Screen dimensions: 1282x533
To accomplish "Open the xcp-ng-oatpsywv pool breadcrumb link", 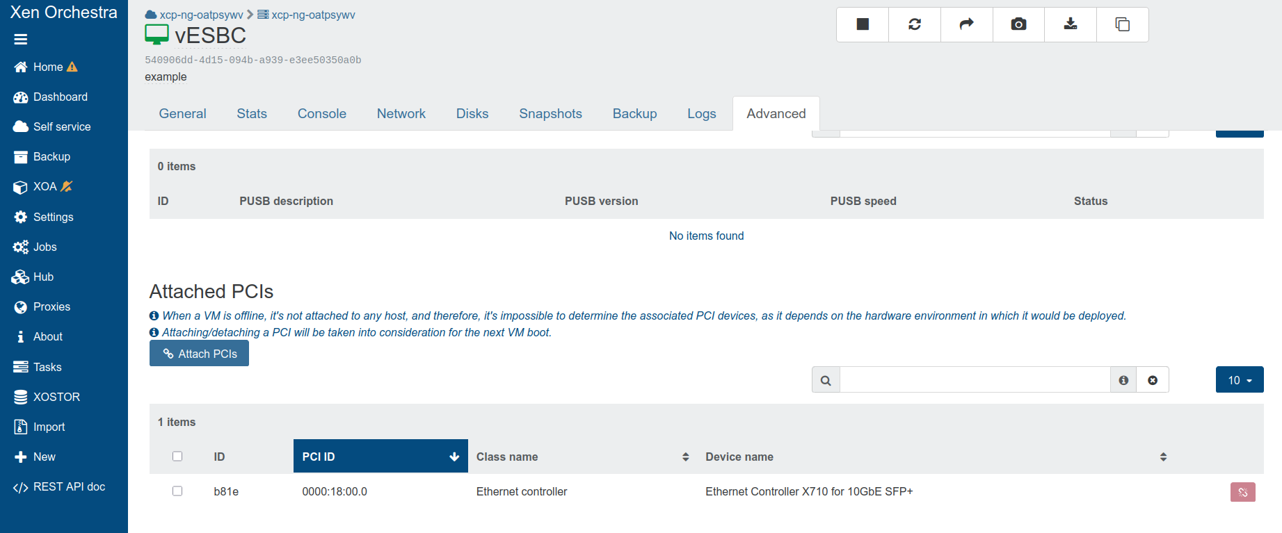I will [201, 15].
